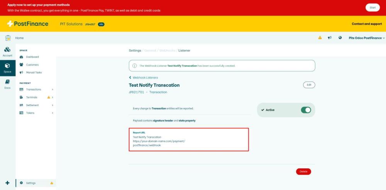
Task: Click the Tokens ID card icon
Action: coord(21,113)
